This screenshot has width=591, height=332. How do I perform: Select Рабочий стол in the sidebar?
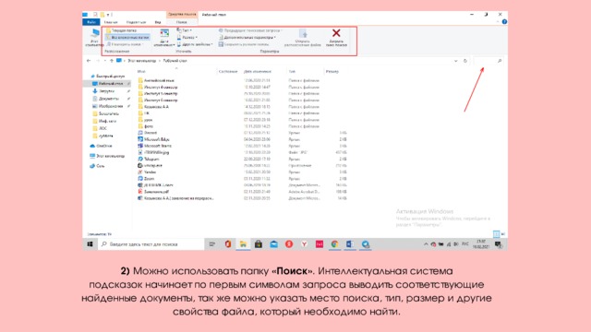(x=107, y=84)
